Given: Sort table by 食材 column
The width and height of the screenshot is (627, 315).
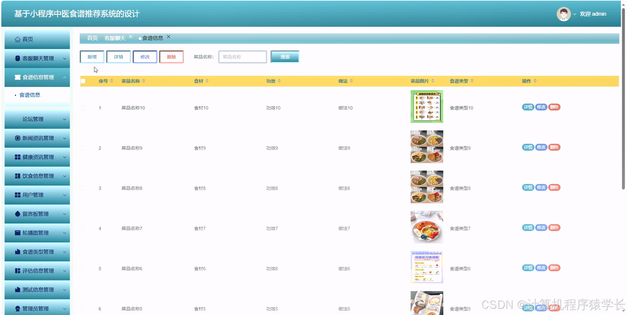Looking at the screenshot, I should 207,81.
